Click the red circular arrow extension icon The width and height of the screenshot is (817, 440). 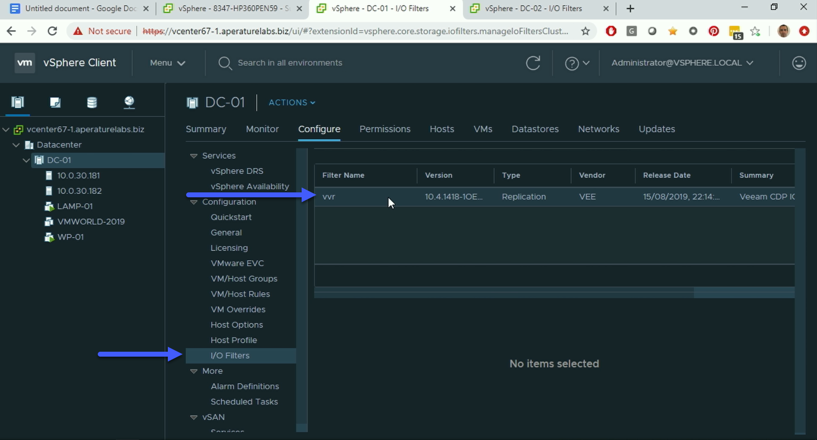pyautogui.click(x=804, y=31)
